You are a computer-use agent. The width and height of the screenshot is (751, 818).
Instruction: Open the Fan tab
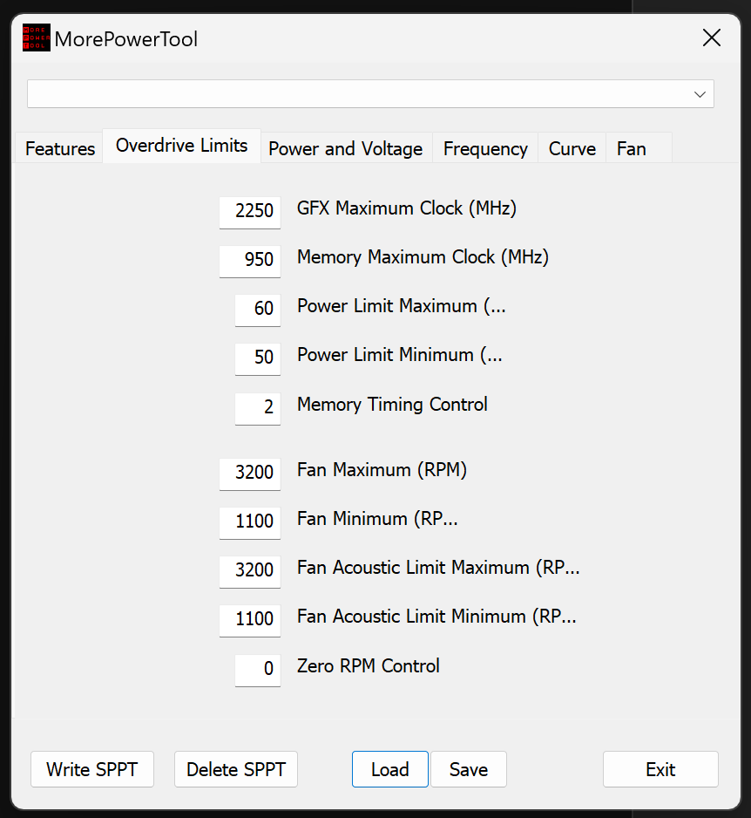[x=631, y=148]
